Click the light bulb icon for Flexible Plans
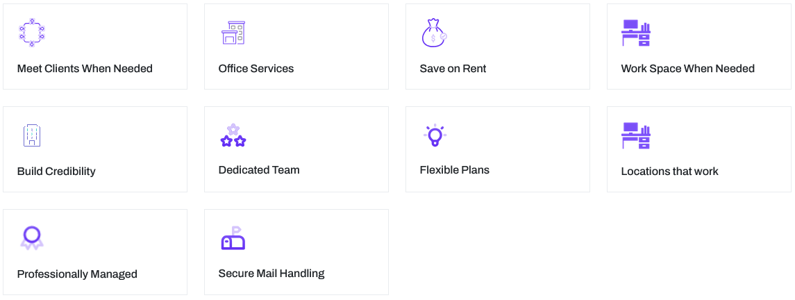Screen dimensions: 795x300 click(x=435, y=135)
